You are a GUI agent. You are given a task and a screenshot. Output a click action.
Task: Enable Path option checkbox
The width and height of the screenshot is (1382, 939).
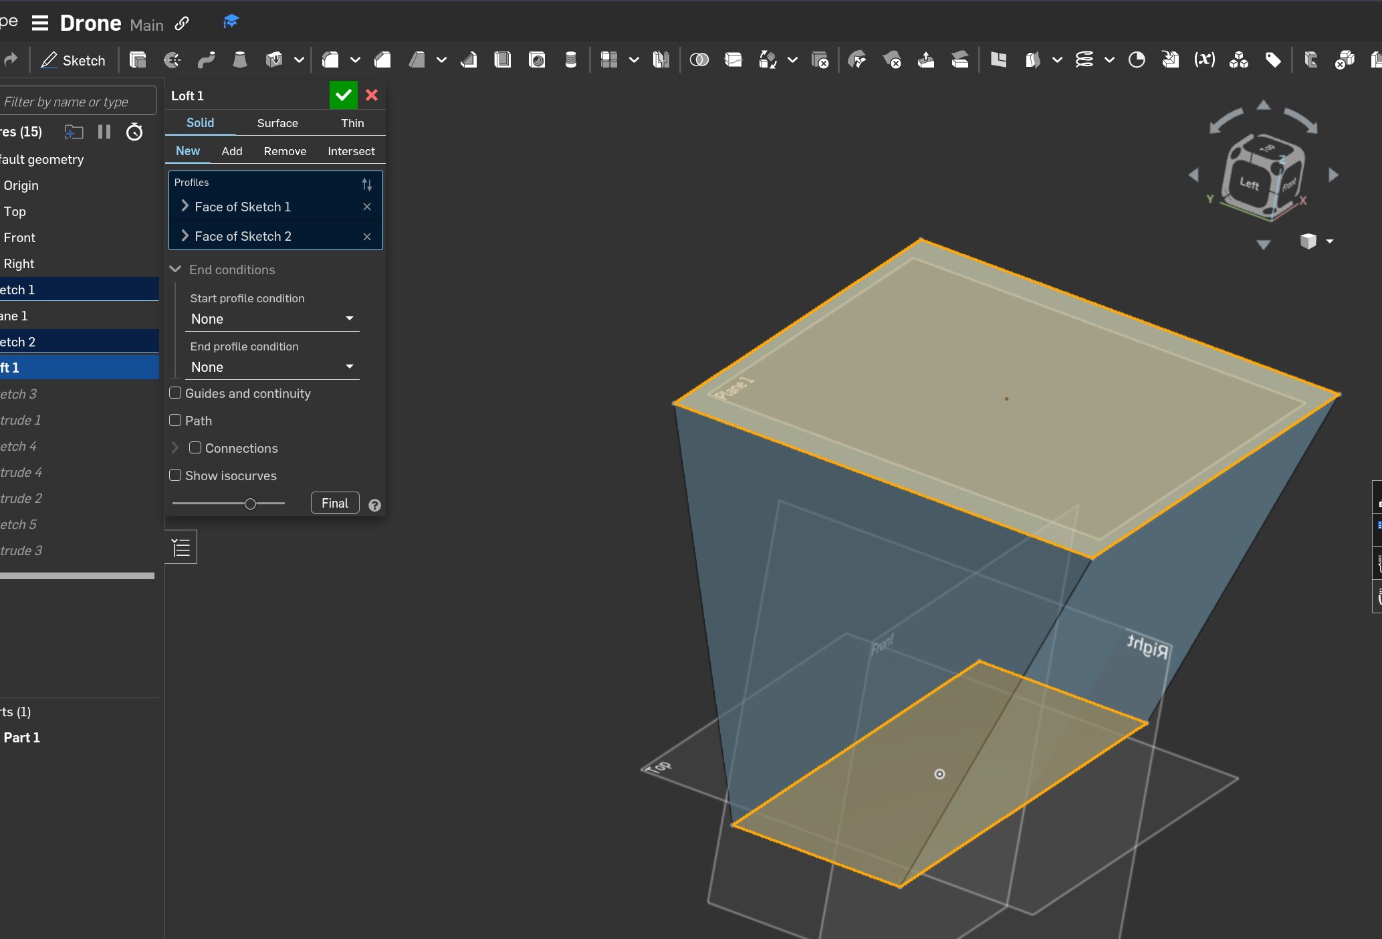tap(175, 420)
